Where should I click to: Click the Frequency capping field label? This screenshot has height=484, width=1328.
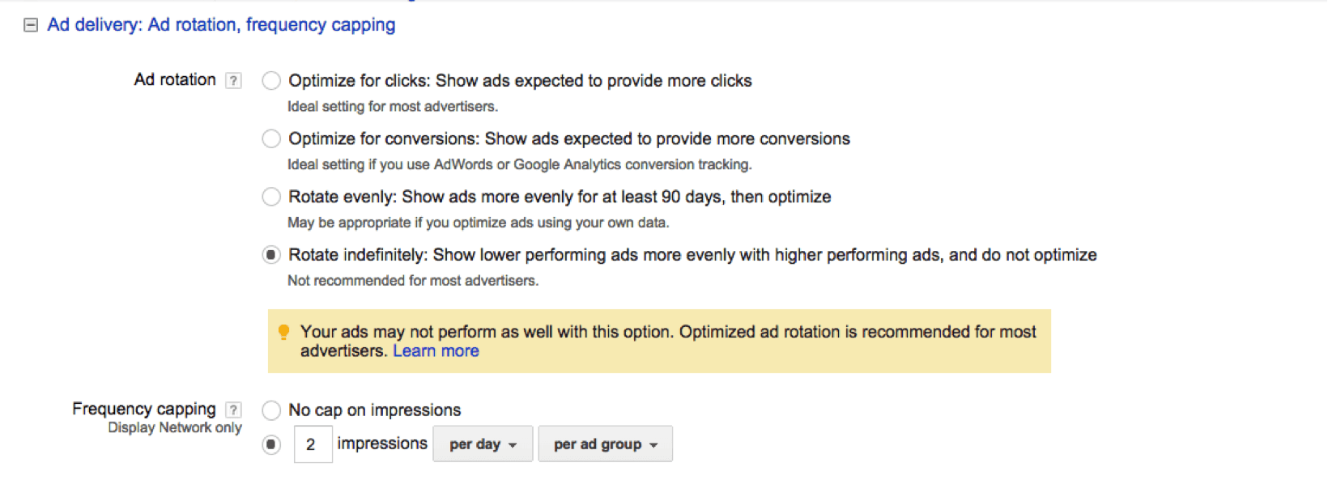pos(144,409)
